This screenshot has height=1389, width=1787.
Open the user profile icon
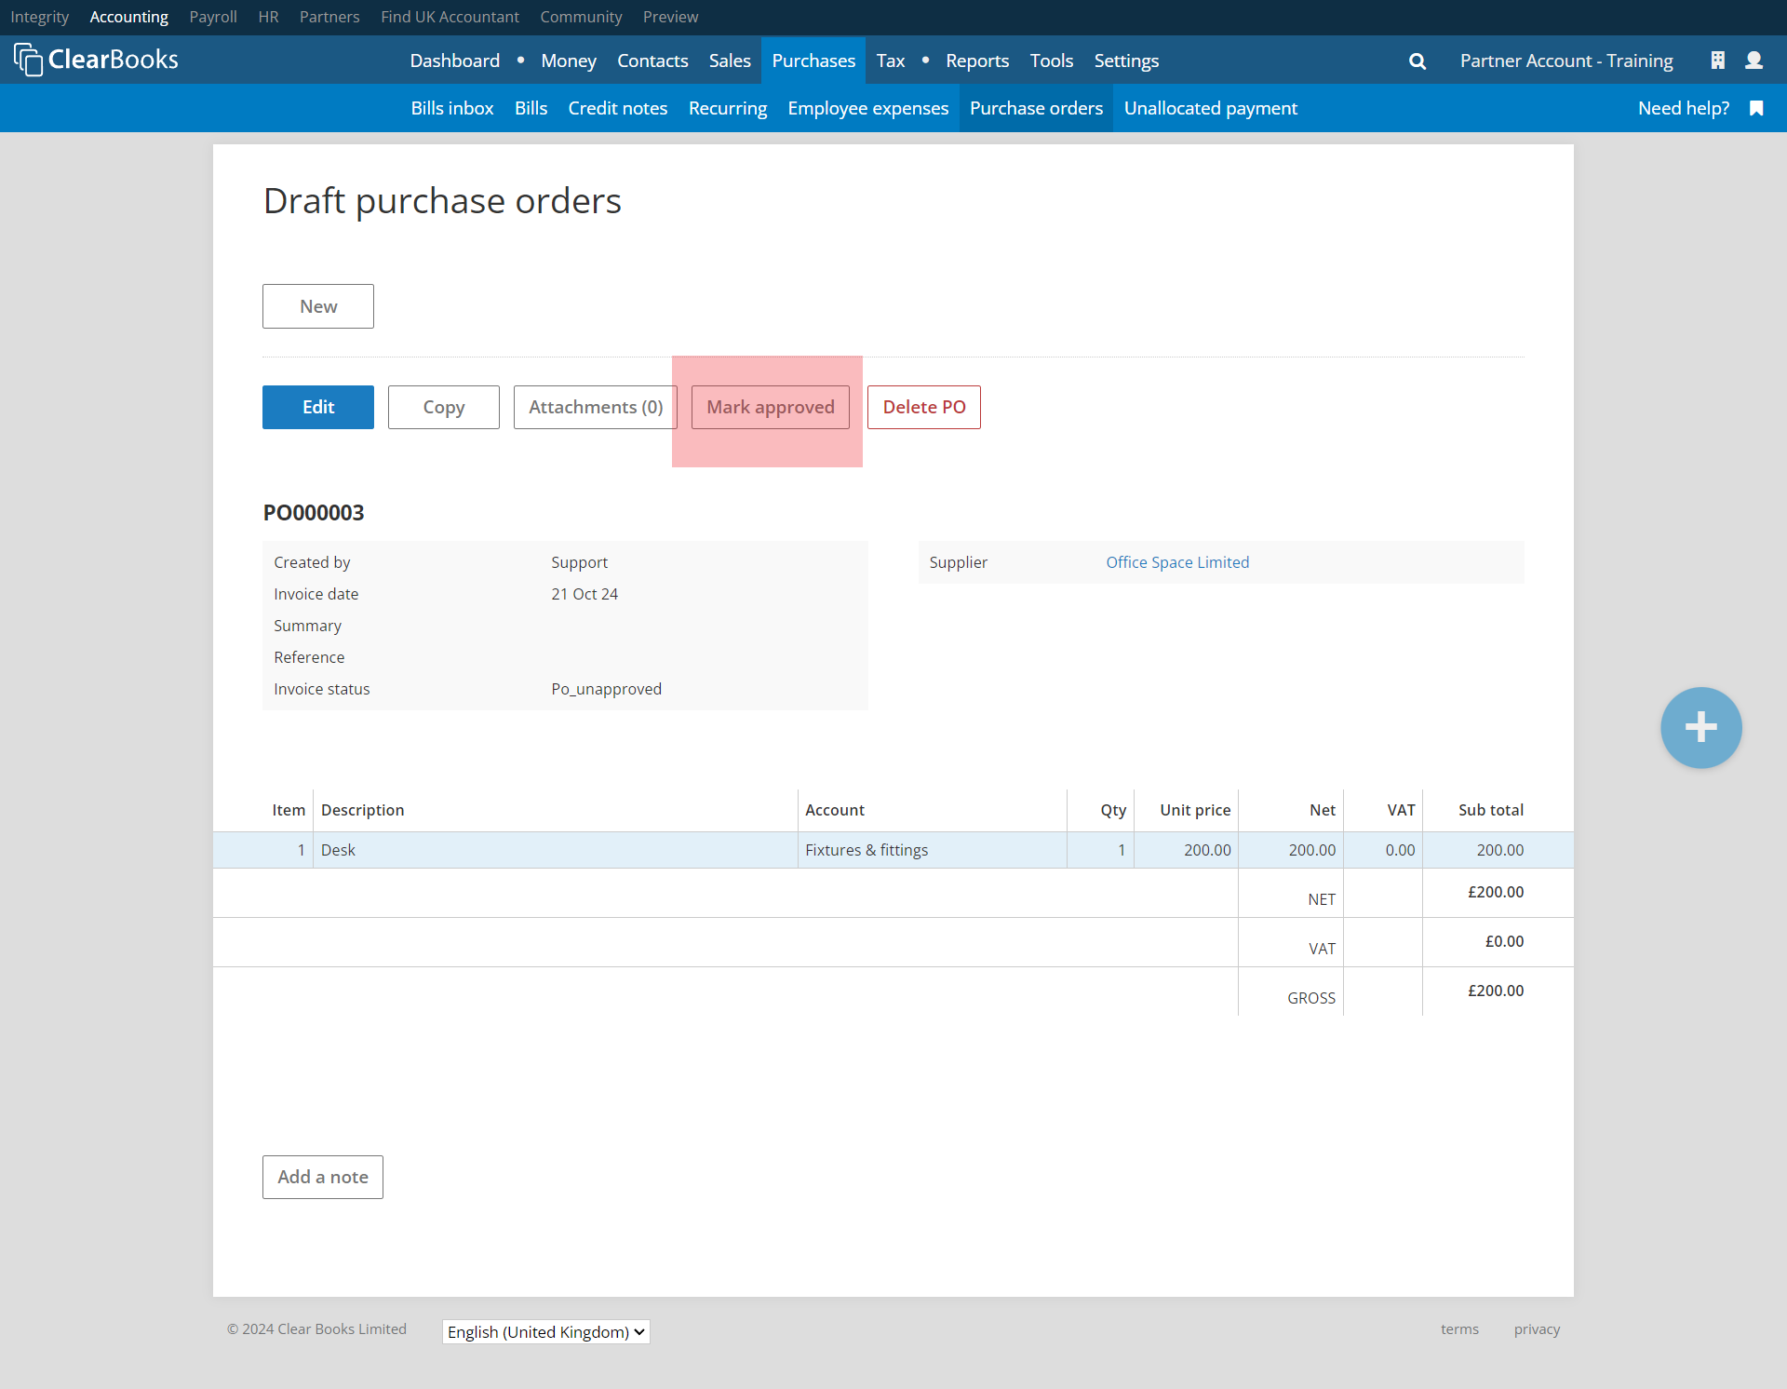pyautogui.click(x=1753, y=61)
